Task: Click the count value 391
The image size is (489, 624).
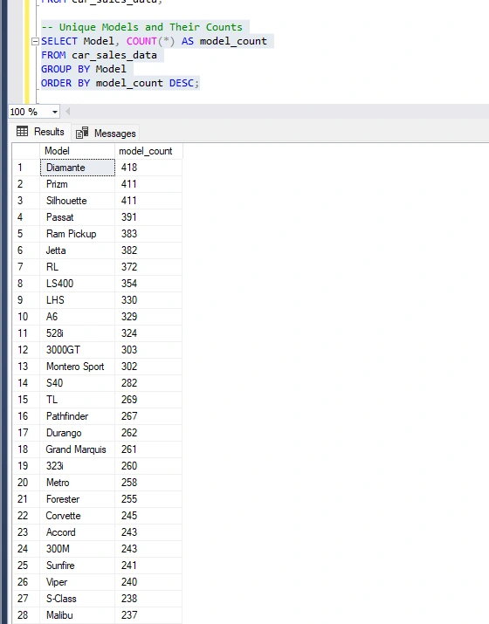Action: pos(148,217)
